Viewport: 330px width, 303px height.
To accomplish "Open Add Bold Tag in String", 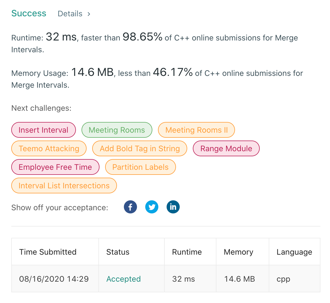I will coord(140,148).
